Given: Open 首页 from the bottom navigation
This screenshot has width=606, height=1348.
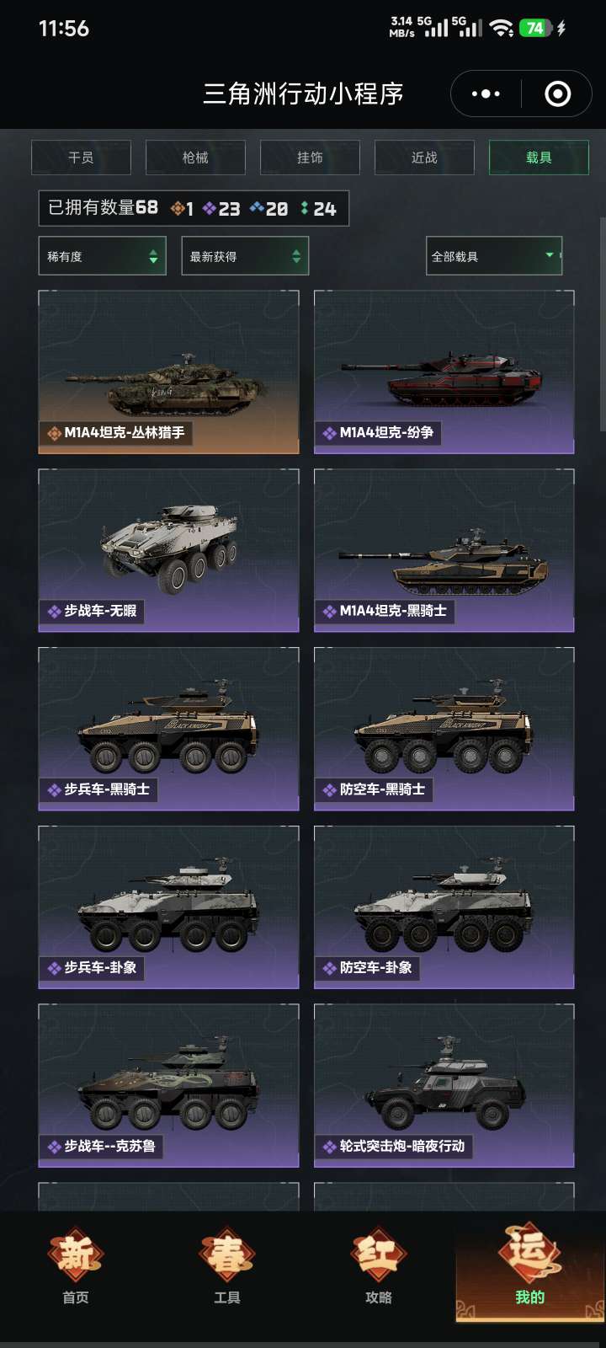Looking at the screenshot, I should click(76, 1267).
